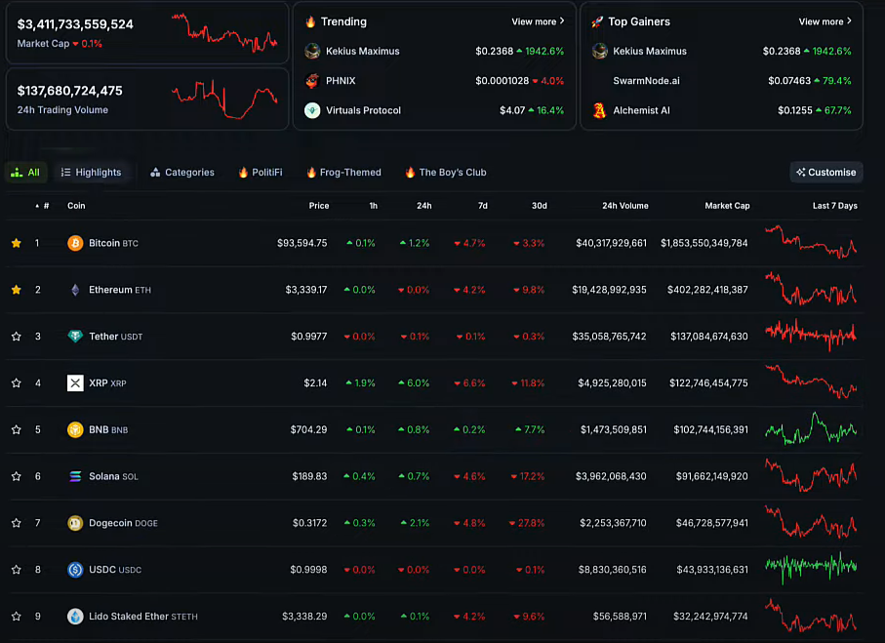Click the Solana coin logo icon
Screen dimensions: 885x643
tap(75, 476)
